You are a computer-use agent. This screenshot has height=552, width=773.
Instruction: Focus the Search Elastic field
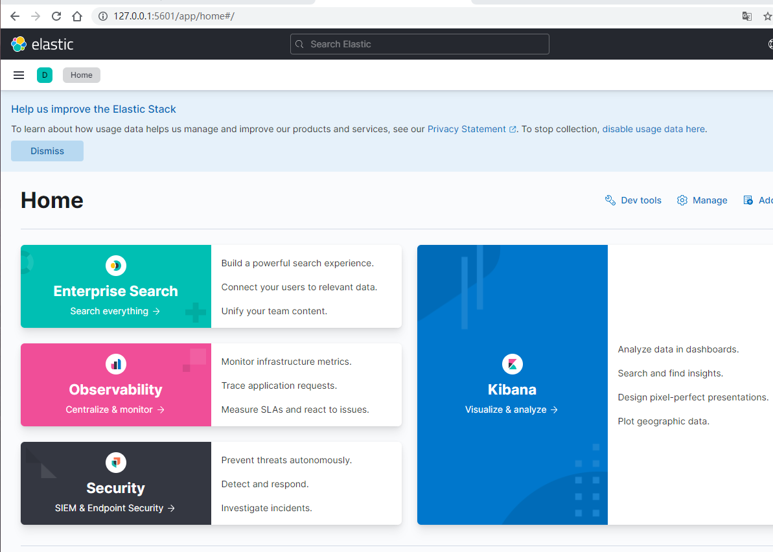pos(420,44)
